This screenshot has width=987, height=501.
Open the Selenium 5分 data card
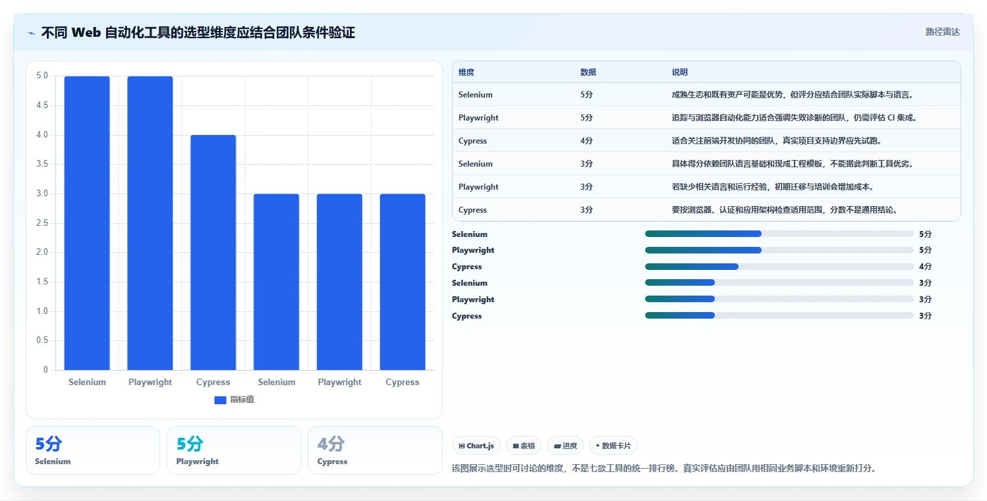coord(93,450)
